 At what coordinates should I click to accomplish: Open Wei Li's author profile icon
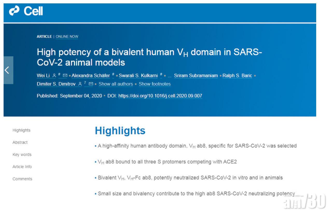click(x=54, y=76)
